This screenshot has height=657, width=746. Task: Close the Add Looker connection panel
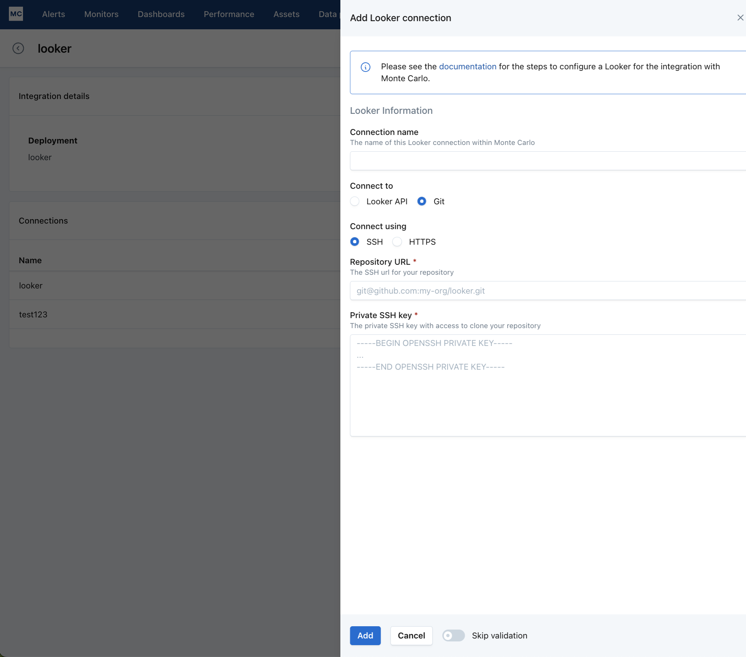740,18
